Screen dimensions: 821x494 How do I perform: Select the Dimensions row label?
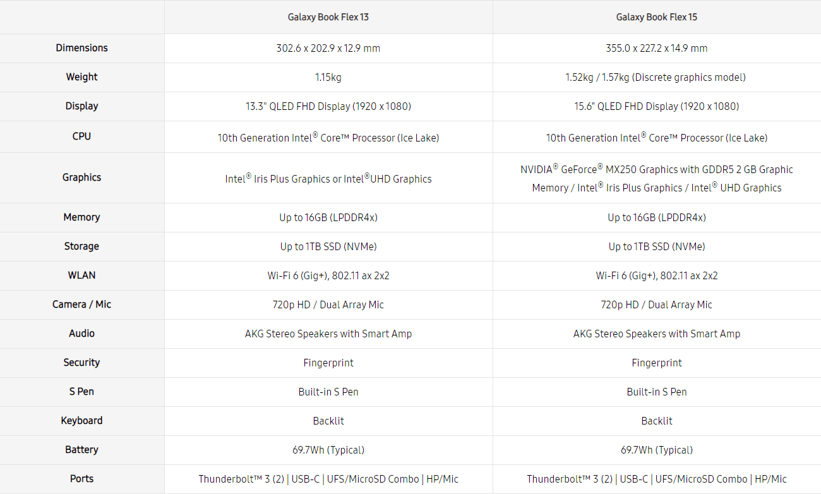tap(81, 48)
